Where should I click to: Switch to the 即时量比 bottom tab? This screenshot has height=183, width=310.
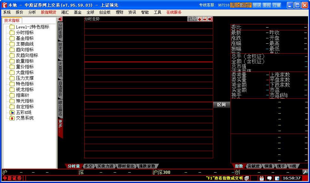coord(126,166)
